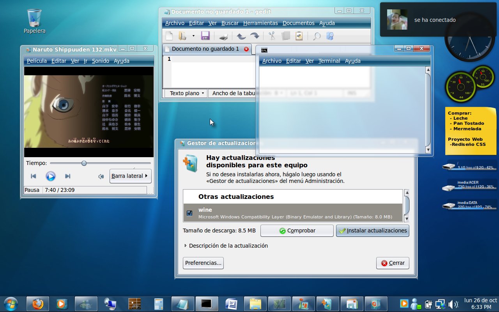Redo the action in gedit toolbar
The height and width of the screenshot is (312, 499).
(255, 36)
